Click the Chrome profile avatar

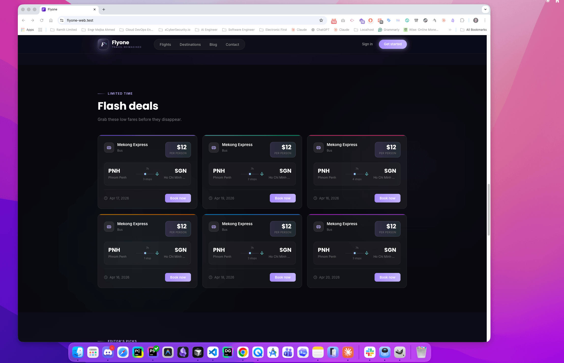[476, 20]
